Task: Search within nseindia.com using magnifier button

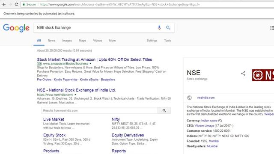Action: (164, 110)
